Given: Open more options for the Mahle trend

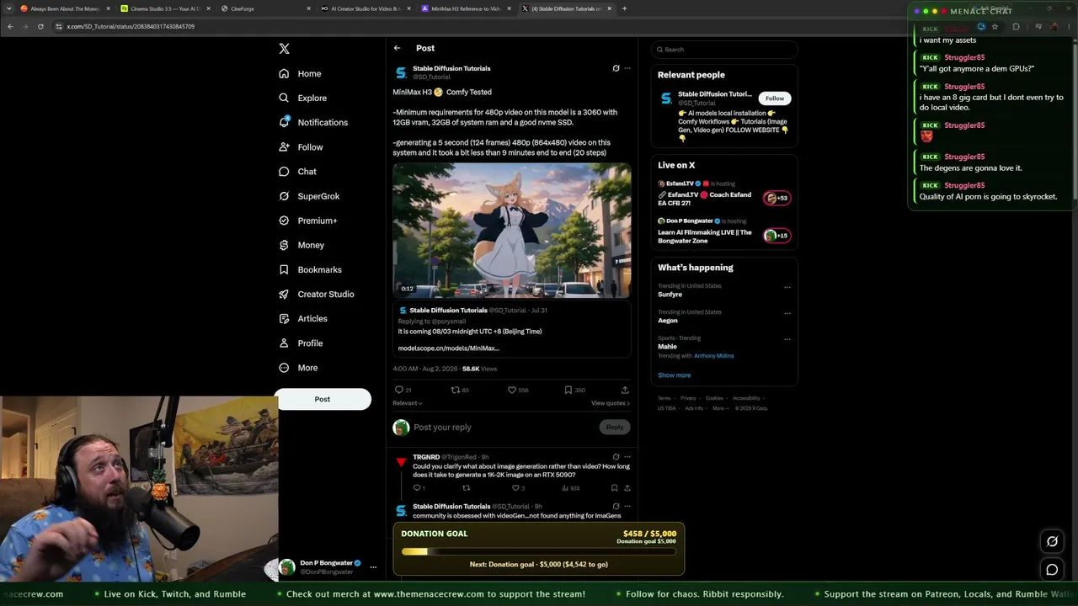Looking at the screenshot, I should click(x=787, y=339).
